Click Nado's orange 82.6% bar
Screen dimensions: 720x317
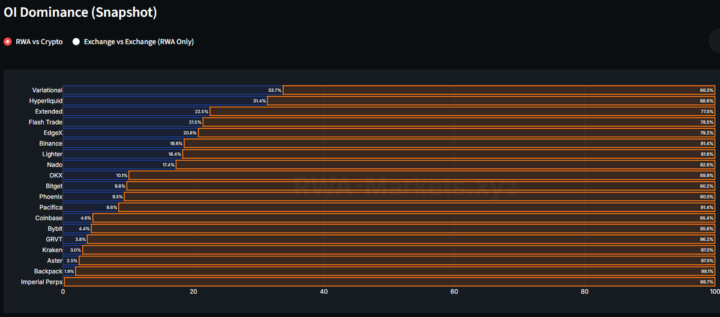click(446, 165)
